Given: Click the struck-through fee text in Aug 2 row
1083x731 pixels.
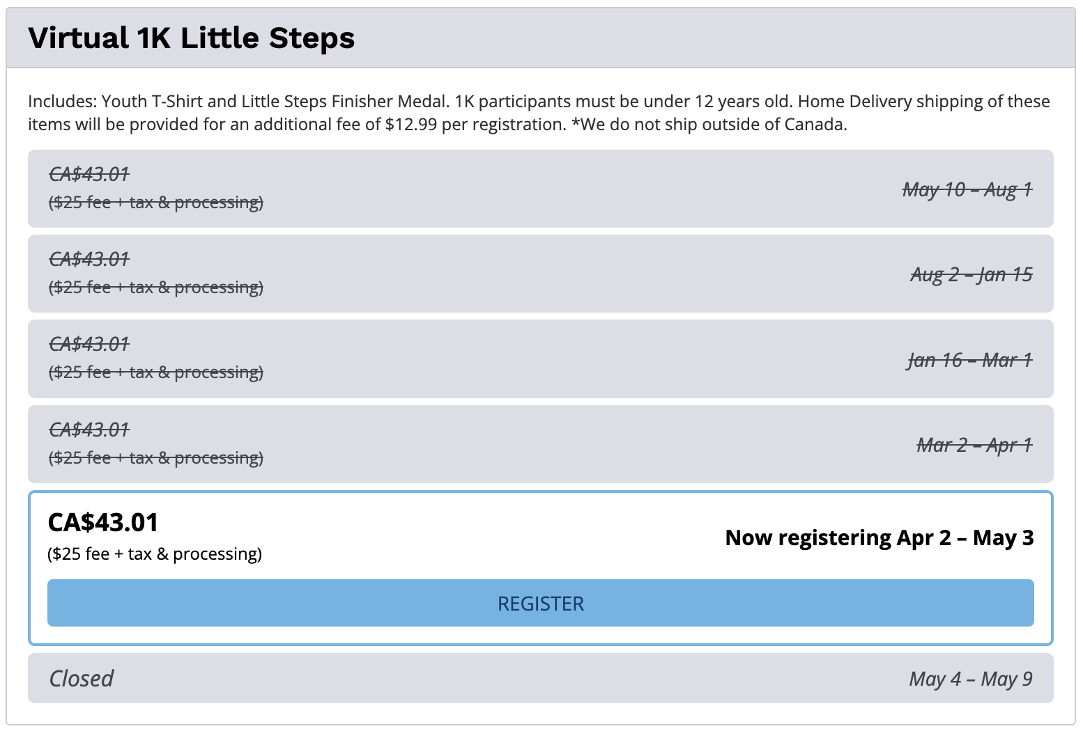Looking at the screenshot, I should 156,288.
